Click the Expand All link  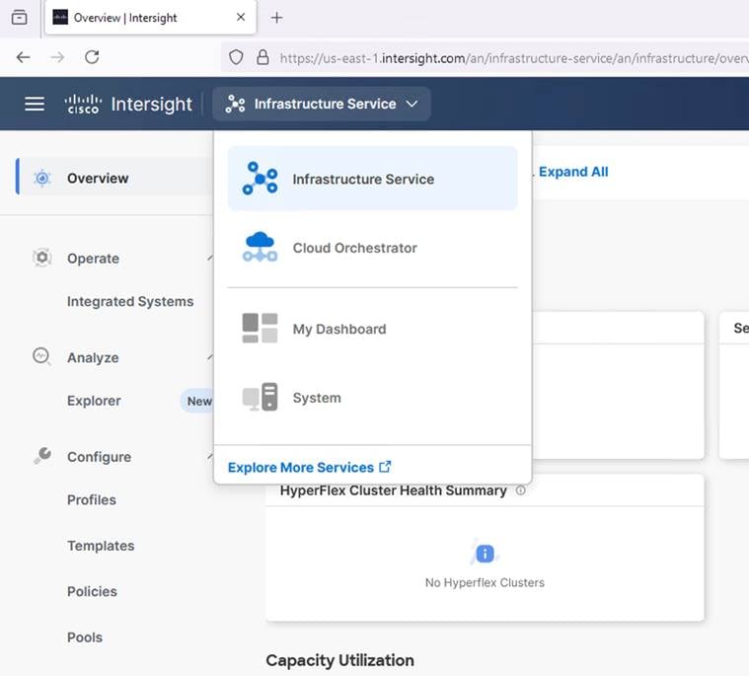[572, 172]
